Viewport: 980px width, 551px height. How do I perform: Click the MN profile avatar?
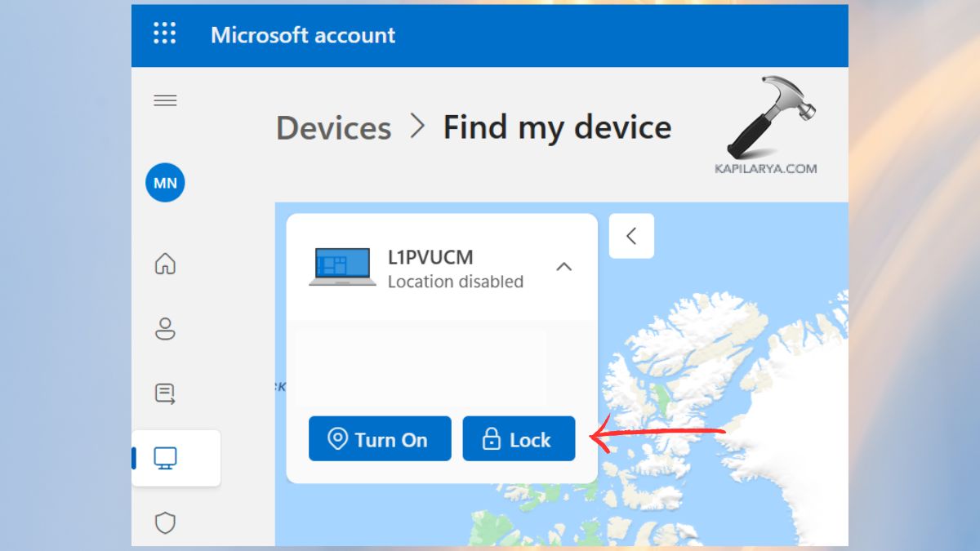click(x=164, y=183)
